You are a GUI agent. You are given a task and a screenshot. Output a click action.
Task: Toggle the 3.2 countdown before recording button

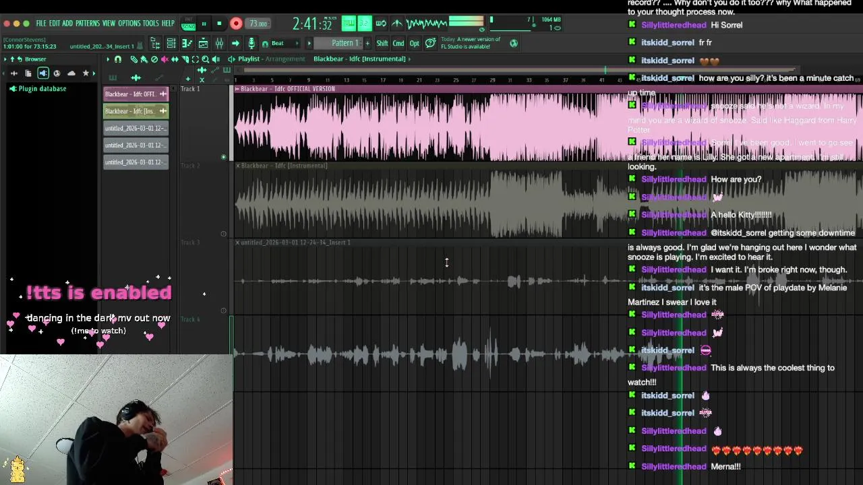[364, 24]
